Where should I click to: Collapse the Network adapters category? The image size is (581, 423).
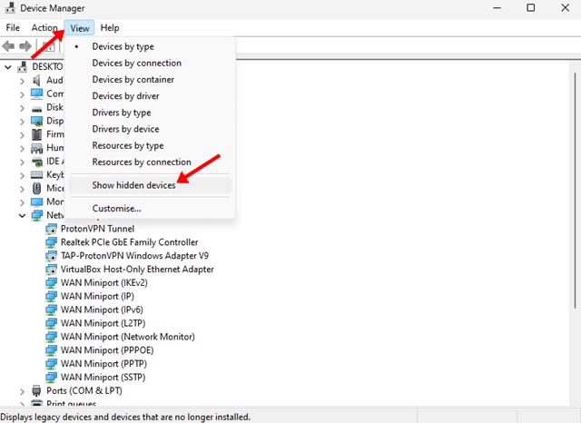(23, 216)
